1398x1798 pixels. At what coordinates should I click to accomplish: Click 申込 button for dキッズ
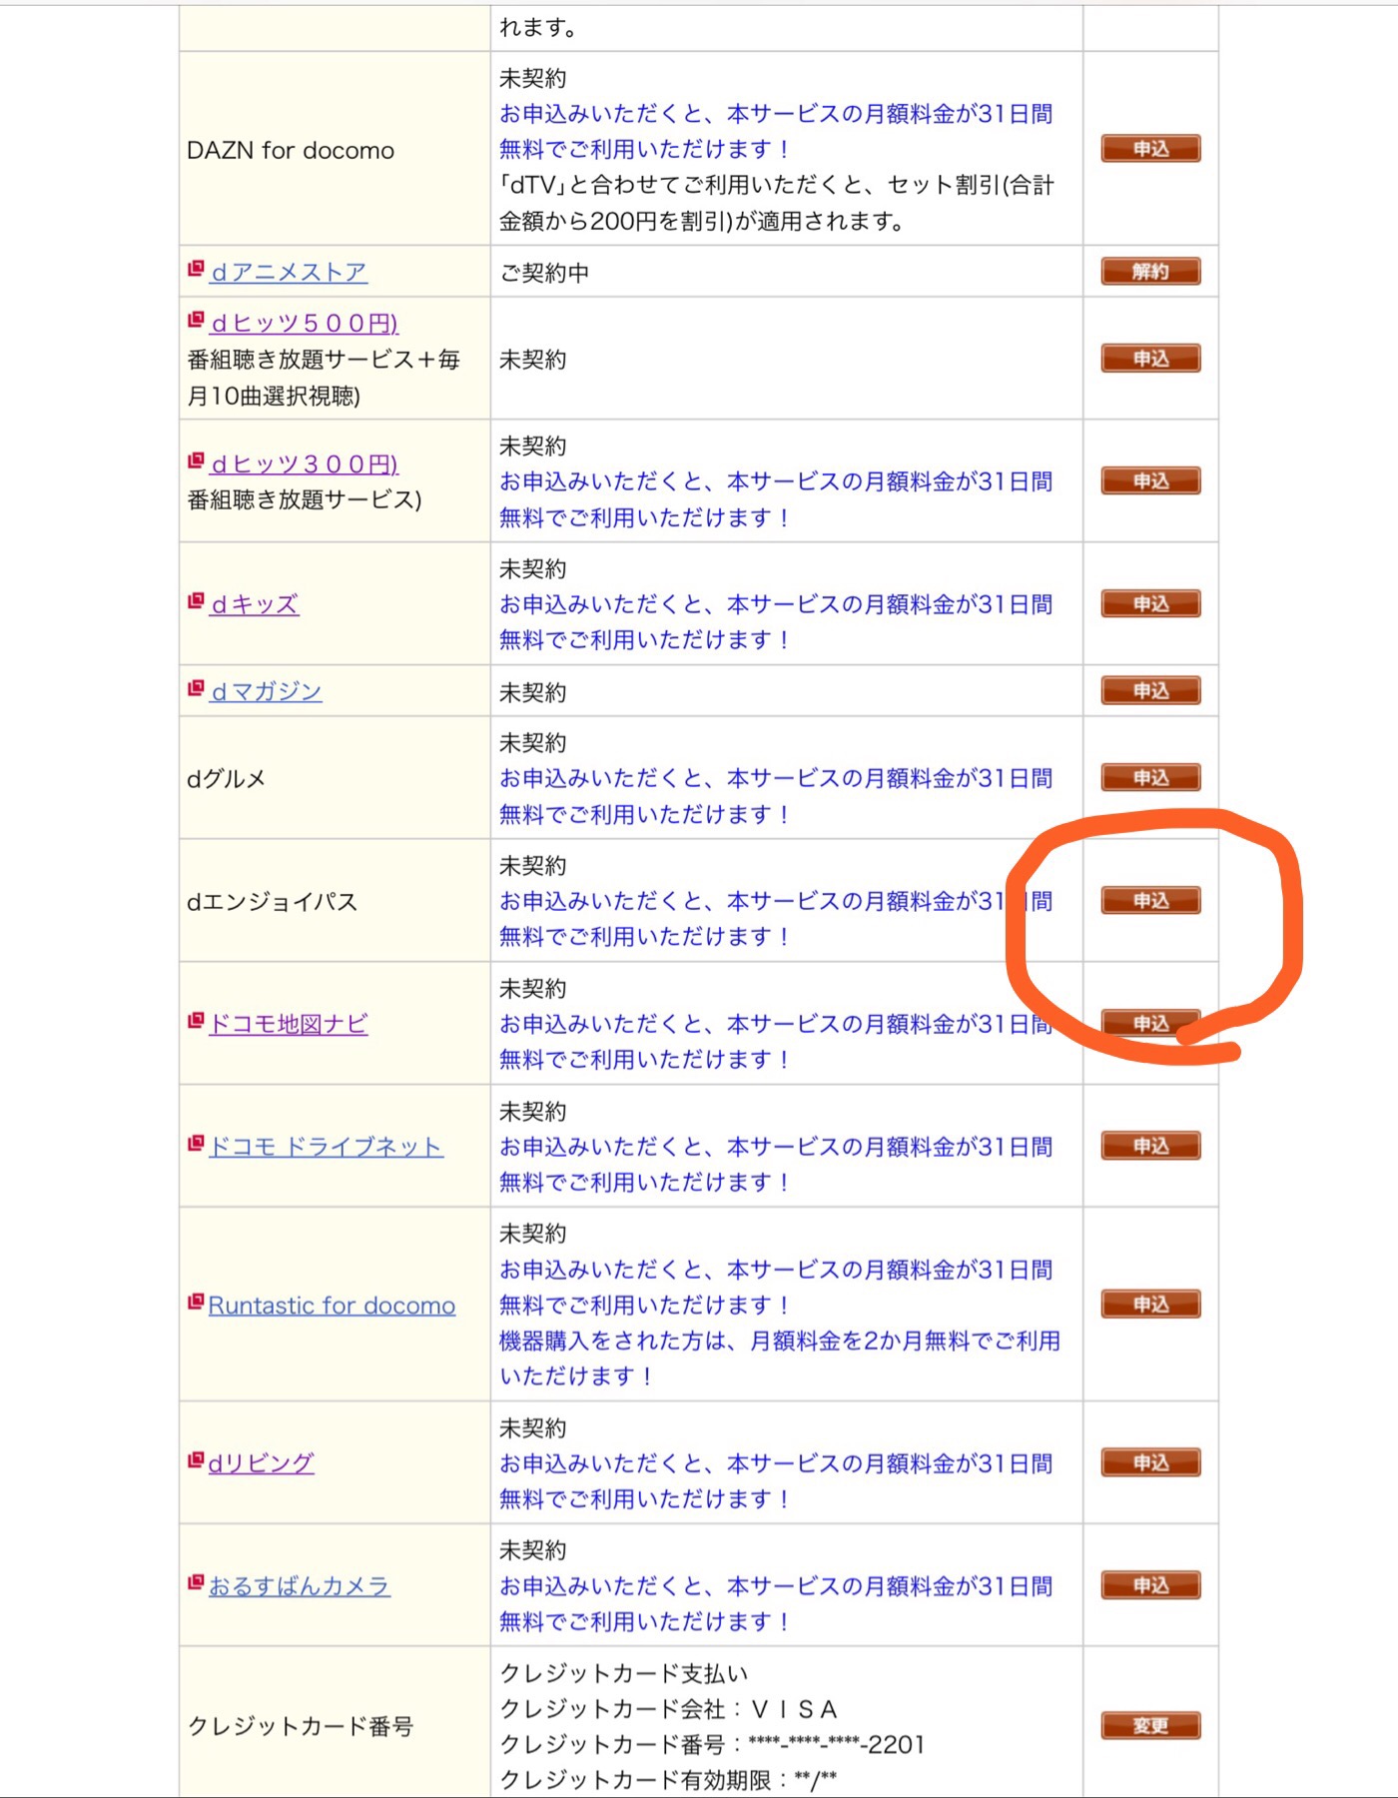1150,604
